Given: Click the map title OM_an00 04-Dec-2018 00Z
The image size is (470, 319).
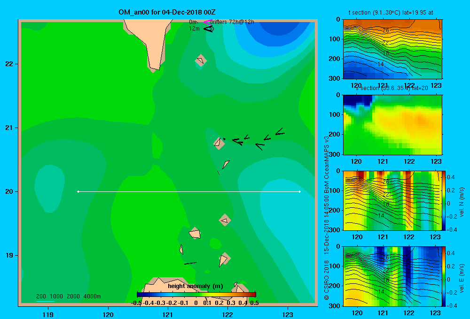Looking at the screenshot, I should click(x=167, y=12).
